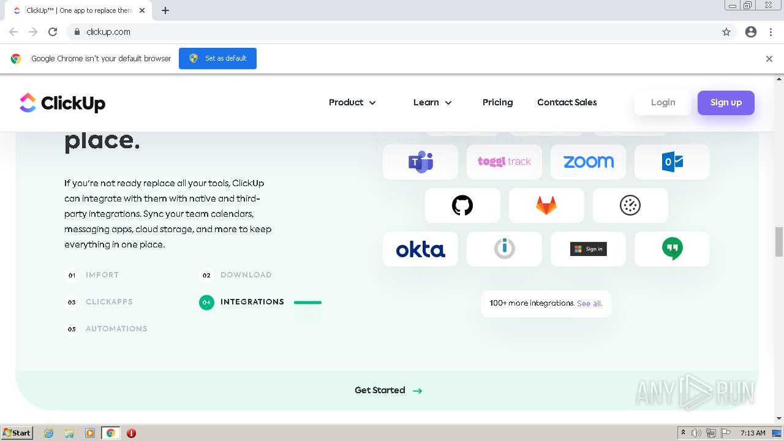Set Chrome as default browser
Screen dimensions: 784x441
(217, 58)
